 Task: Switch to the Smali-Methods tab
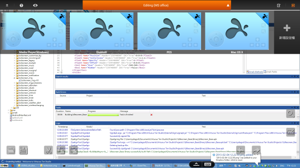point(255,72)
